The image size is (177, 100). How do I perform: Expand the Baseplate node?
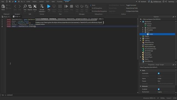point(143,30)
